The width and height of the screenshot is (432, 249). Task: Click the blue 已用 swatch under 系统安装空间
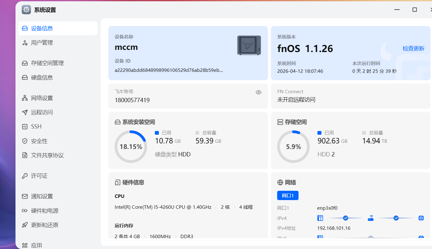tap(157, 133)
